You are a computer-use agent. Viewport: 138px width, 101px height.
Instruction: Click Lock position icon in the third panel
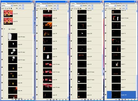tap(79, 9)
